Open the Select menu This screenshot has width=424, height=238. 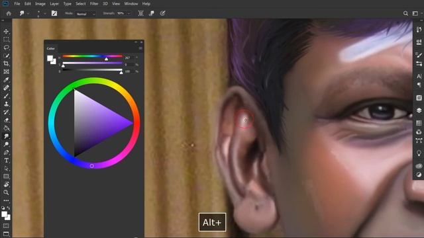[x=81, y=4]
